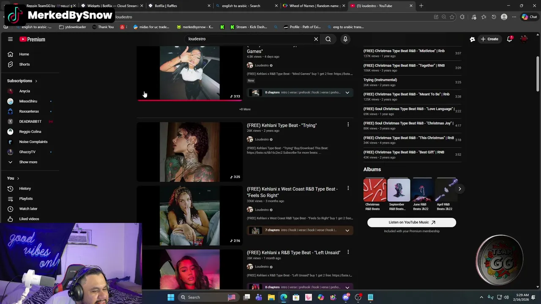Open Liked videos in sidebar
Image resolution: width=541 pixels, height=304 pixels.
click(30, 219)
